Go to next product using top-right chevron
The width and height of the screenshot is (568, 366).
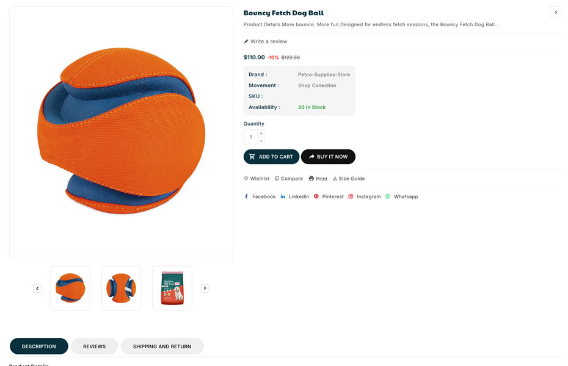[x=555, y=12]
